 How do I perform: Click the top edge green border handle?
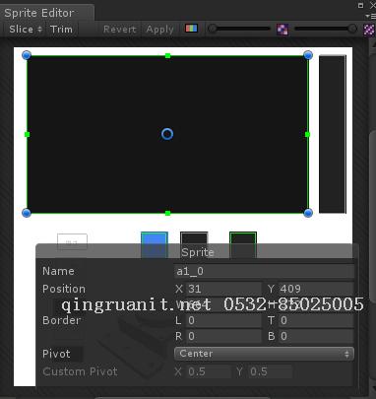pyautogui.click(x=167, y=56)
